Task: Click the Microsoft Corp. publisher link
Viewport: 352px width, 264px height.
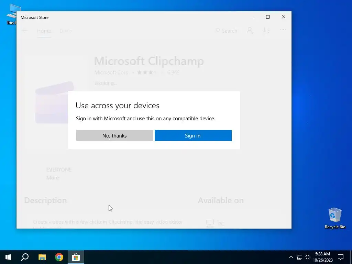Action: (112, 72)
